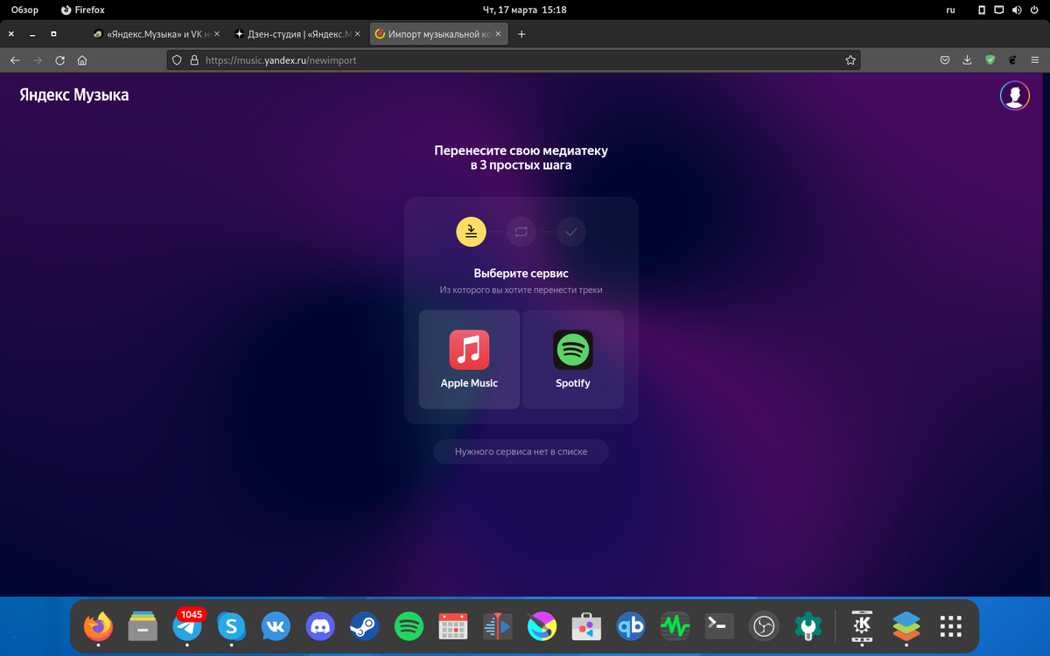Show site shield tracking protection info
The image size is (1050, 656).
pos(177,60)
